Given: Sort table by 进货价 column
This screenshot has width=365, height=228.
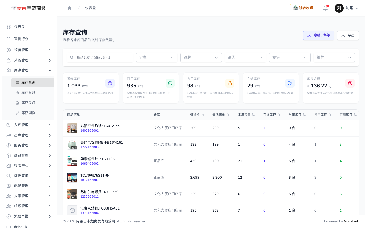Looking at the screenshot, I should tap(197, 115).
